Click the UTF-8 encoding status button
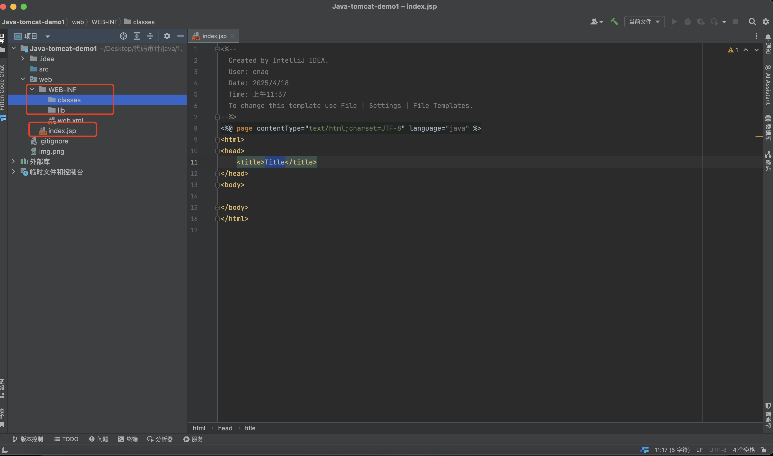Screen dimensions: 773x456 (x=718, y=450)
